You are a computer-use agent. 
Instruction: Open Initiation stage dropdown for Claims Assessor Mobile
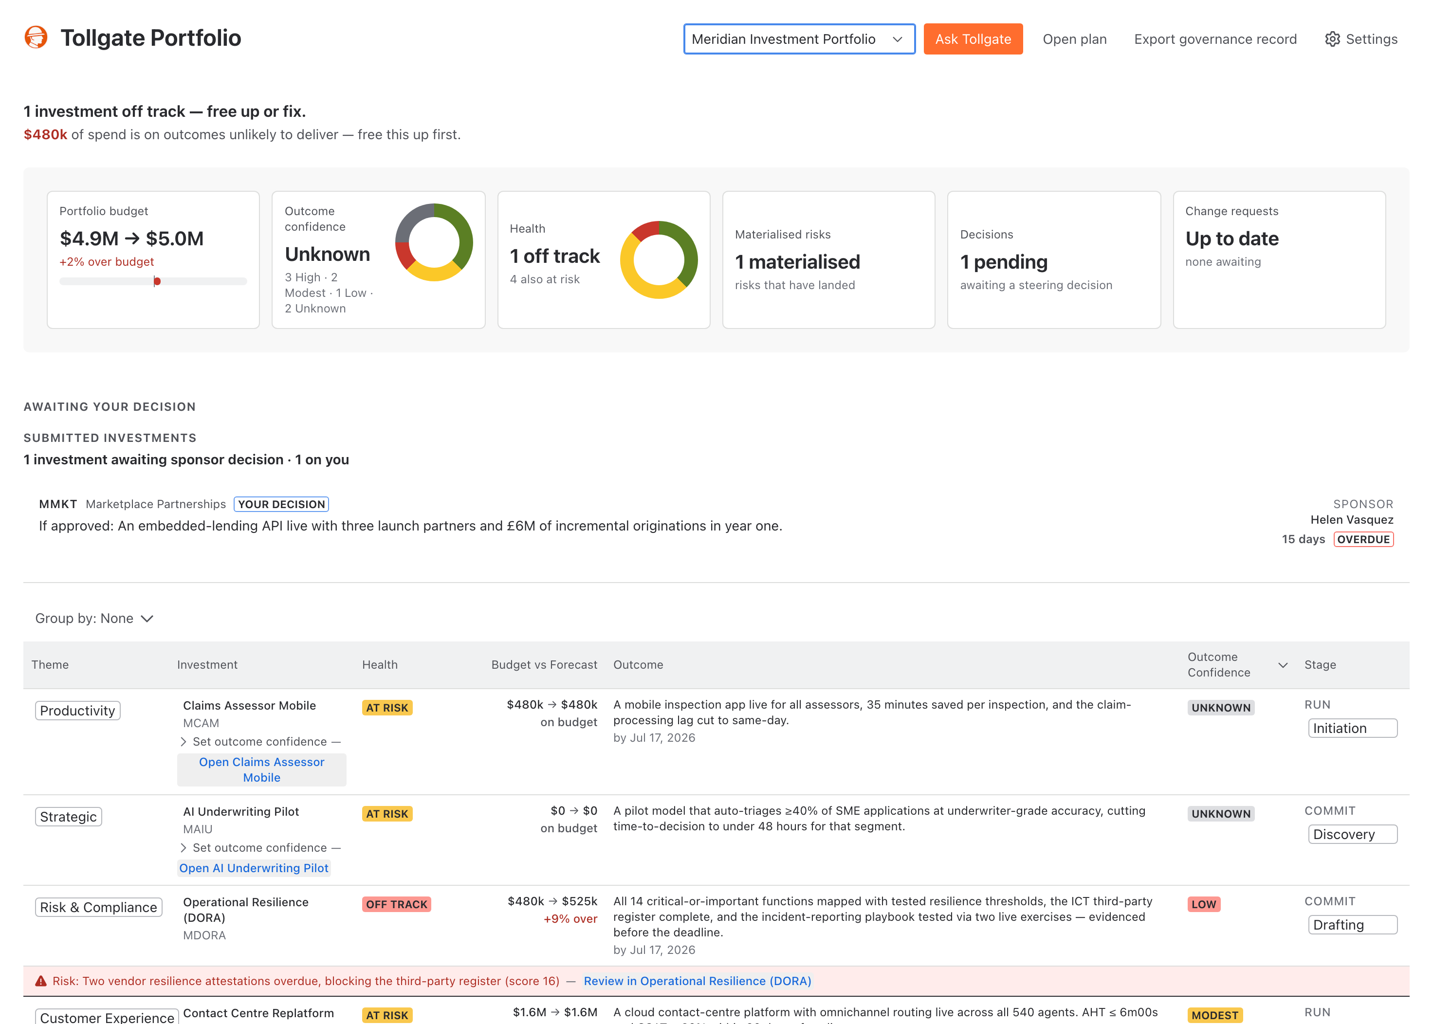[1352, 728]
